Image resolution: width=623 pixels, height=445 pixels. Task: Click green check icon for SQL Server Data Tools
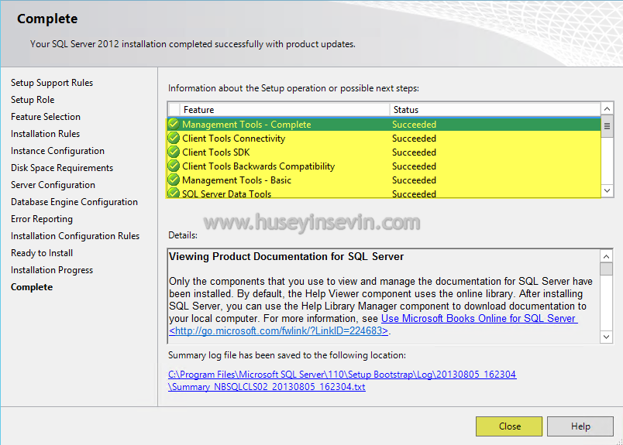pos(174,193)
